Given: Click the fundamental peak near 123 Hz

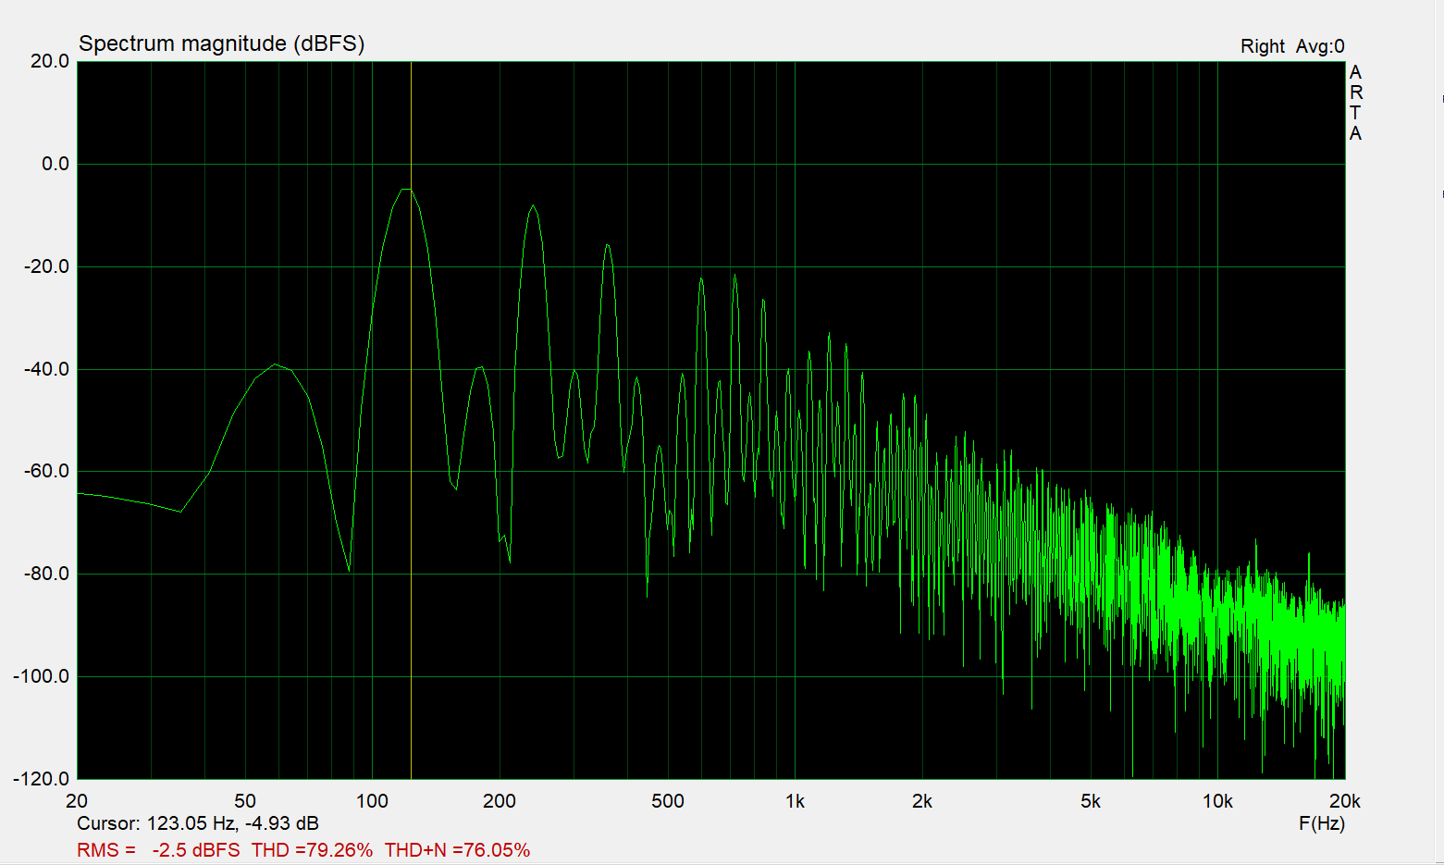Looking at the screenshot, I should point(406,190).
